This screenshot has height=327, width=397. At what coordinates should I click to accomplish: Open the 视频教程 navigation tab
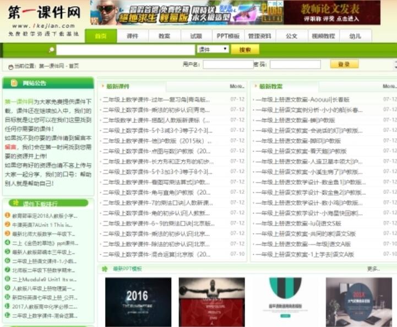click(323, 36)
